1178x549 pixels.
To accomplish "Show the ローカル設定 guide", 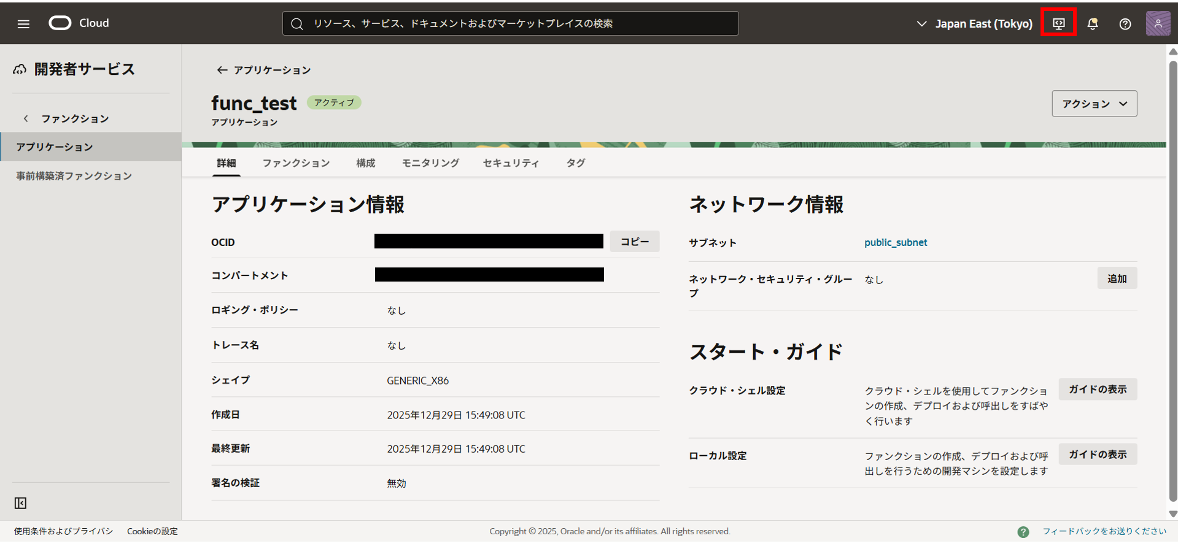I will click(x=1098, y=455).
